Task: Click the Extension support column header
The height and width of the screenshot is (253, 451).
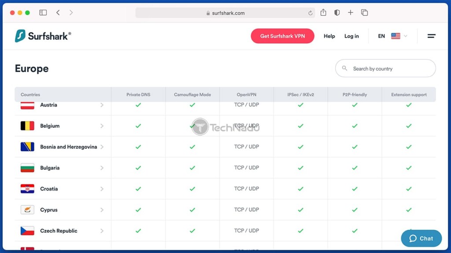Action: click(409, 95)
